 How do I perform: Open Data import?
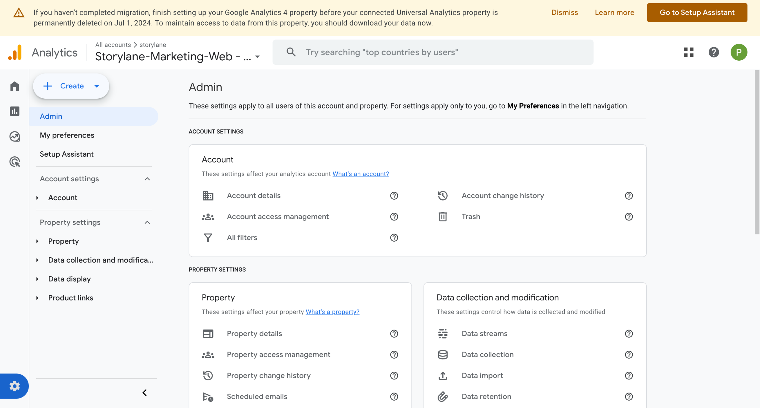[x=482, y=376]
